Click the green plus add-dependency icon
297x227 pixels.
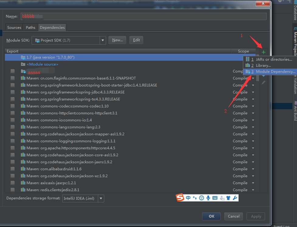point(263,52)
